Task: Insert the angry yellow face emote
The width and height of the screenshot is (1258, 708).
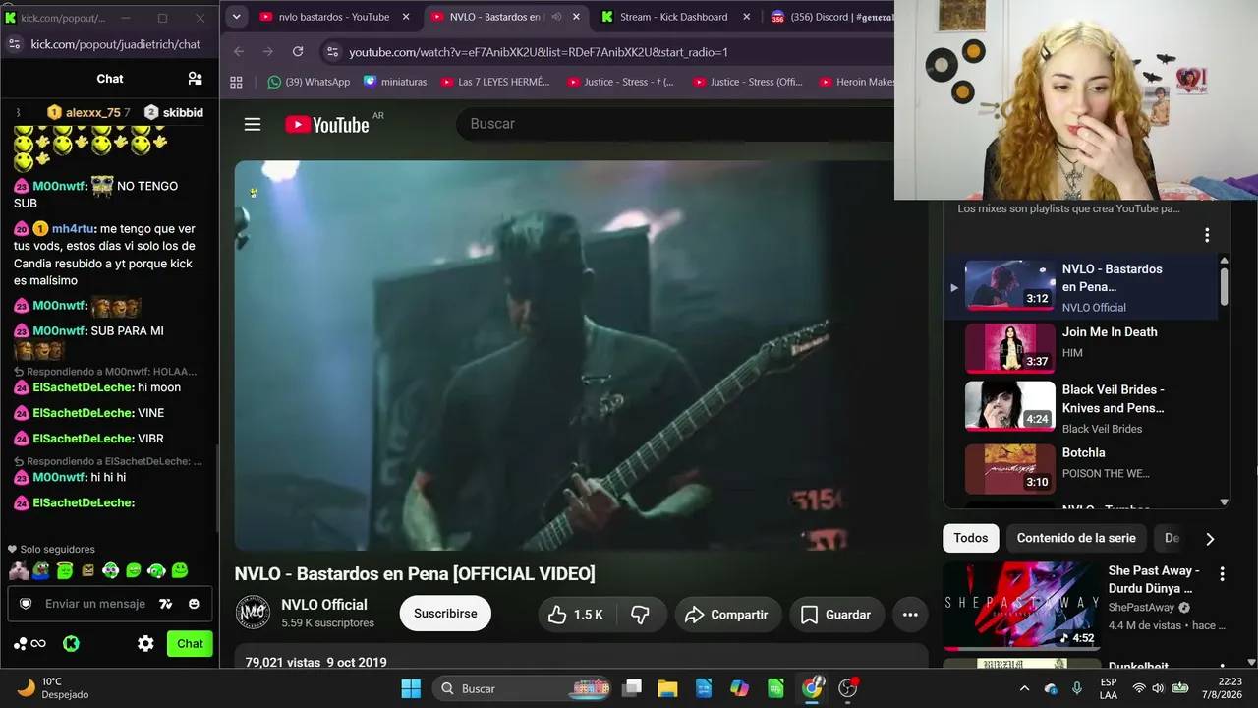Action: click(87, 570)
